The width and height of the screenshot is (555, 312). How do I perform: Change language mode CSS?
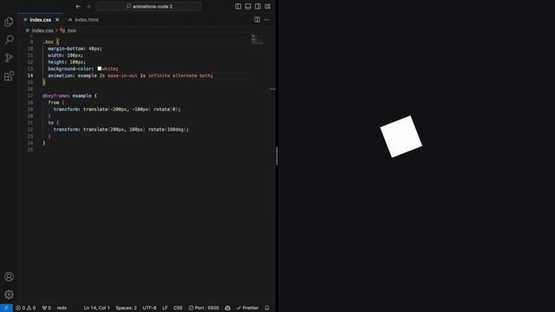pos(178,308)
